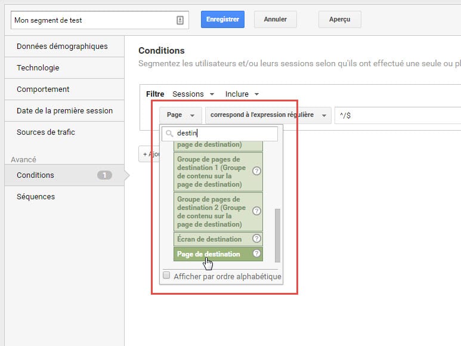Enable Afficher par ordre alphabétique checkbox
The image size is (461, 346).
tap(166, 276)
